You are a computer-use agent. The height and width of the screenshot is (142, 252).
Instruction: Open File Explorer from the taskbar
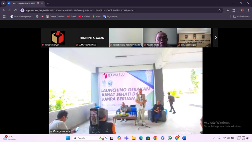pyautogui.click(x=134, y=138)
